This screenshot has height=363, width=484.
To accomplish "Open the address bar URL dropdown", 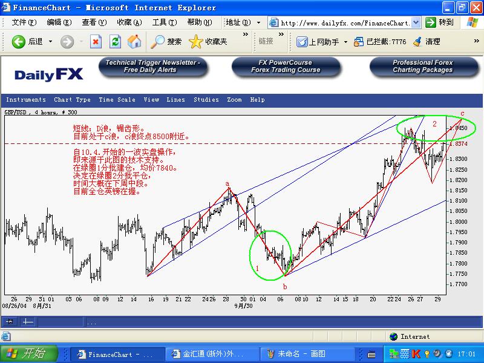I will 416,22.
